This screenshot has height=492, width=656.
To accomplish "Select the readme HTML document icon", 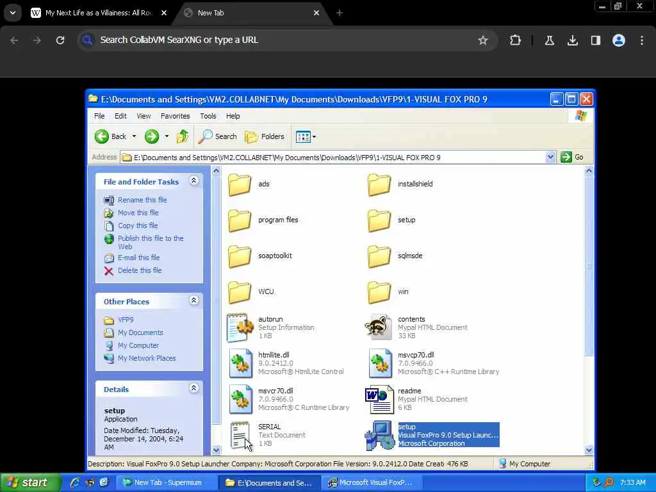I will pyautogui.click(x=379, y=400).
